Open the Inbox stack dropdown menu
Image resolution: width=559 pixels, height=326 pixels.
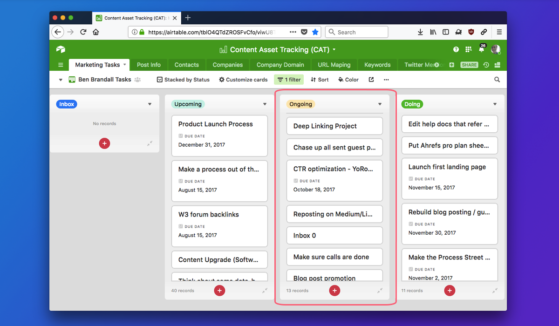pos(150,104)
